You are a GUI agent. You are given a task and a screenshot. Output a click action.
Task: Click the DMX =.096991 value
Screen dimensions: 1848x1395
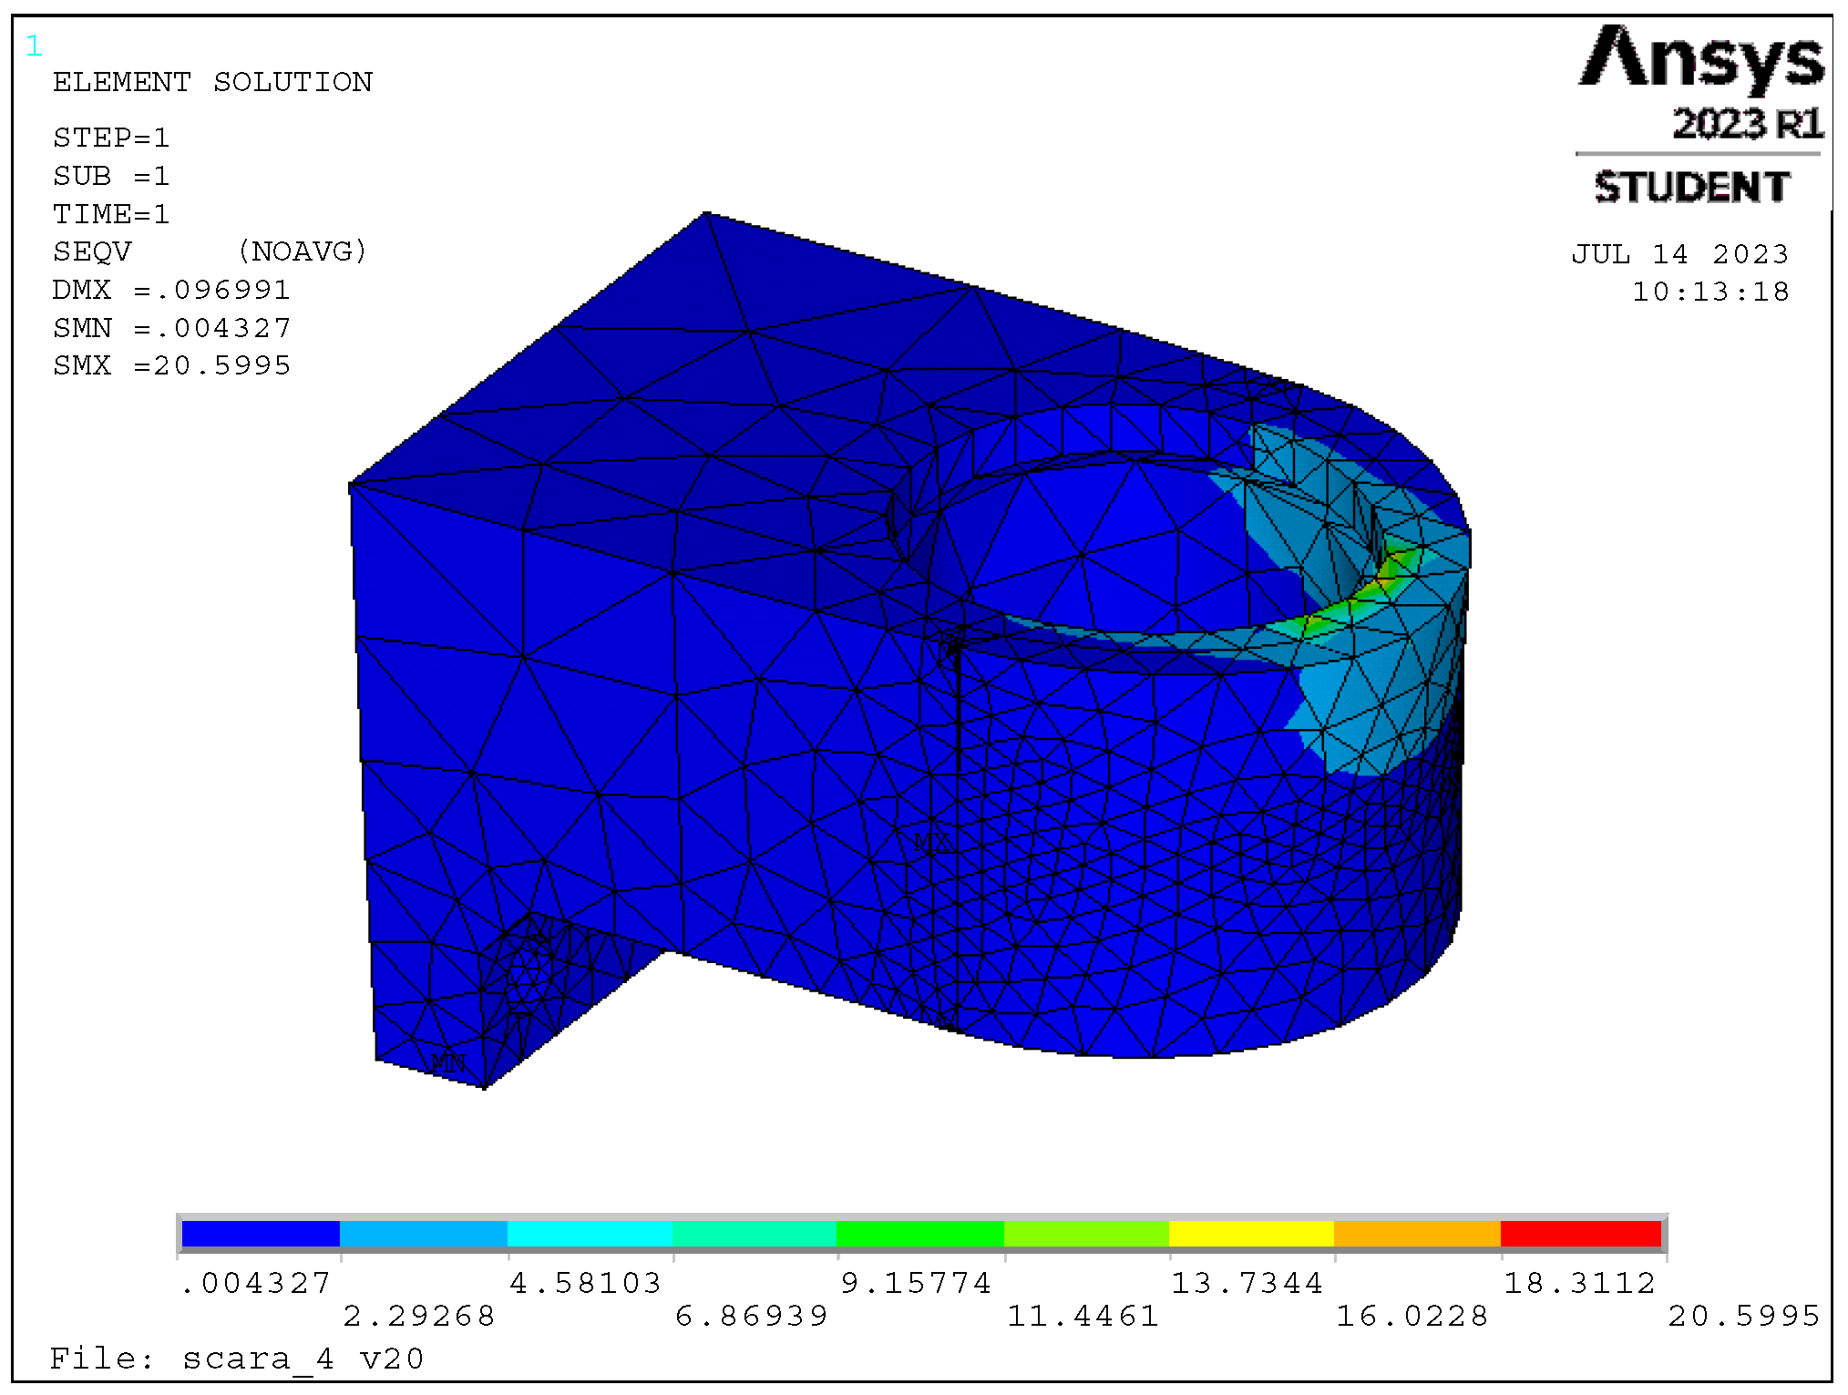[x=171, y=290]
